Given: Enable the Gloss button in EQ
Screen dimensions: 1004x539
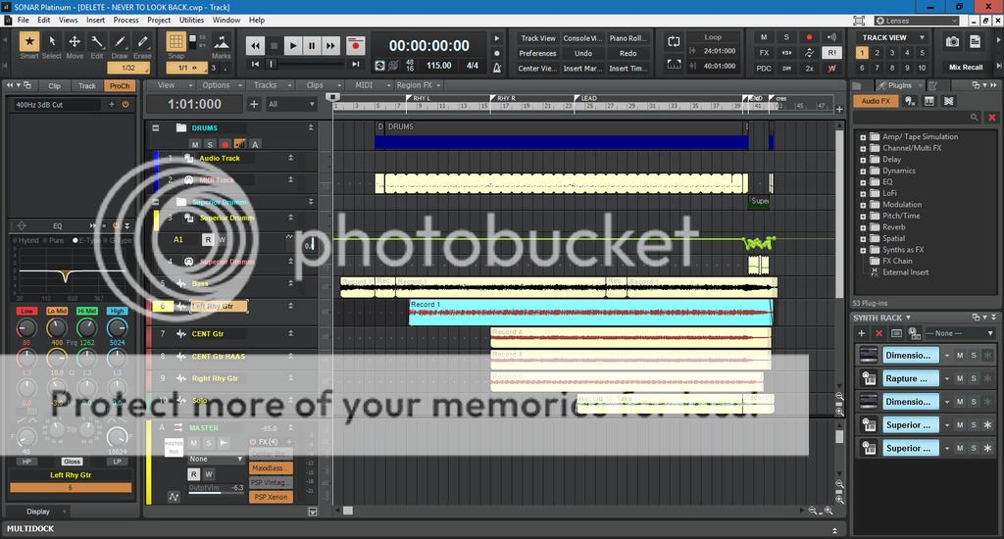Looking at the screenshot, I should 72,461.
